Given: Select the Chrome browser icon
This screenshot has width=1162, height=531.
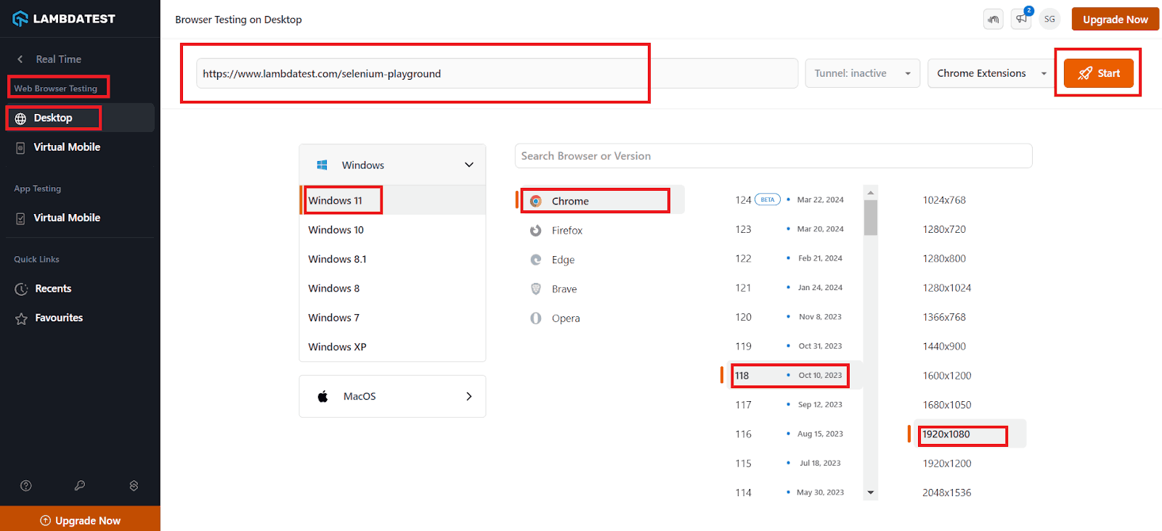Looking at the screenshot, I should [536, 201].
